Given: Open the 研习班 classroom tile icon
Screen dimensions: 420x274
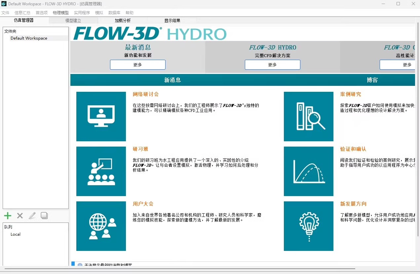Looking at the screenshot, I should 101,171.
